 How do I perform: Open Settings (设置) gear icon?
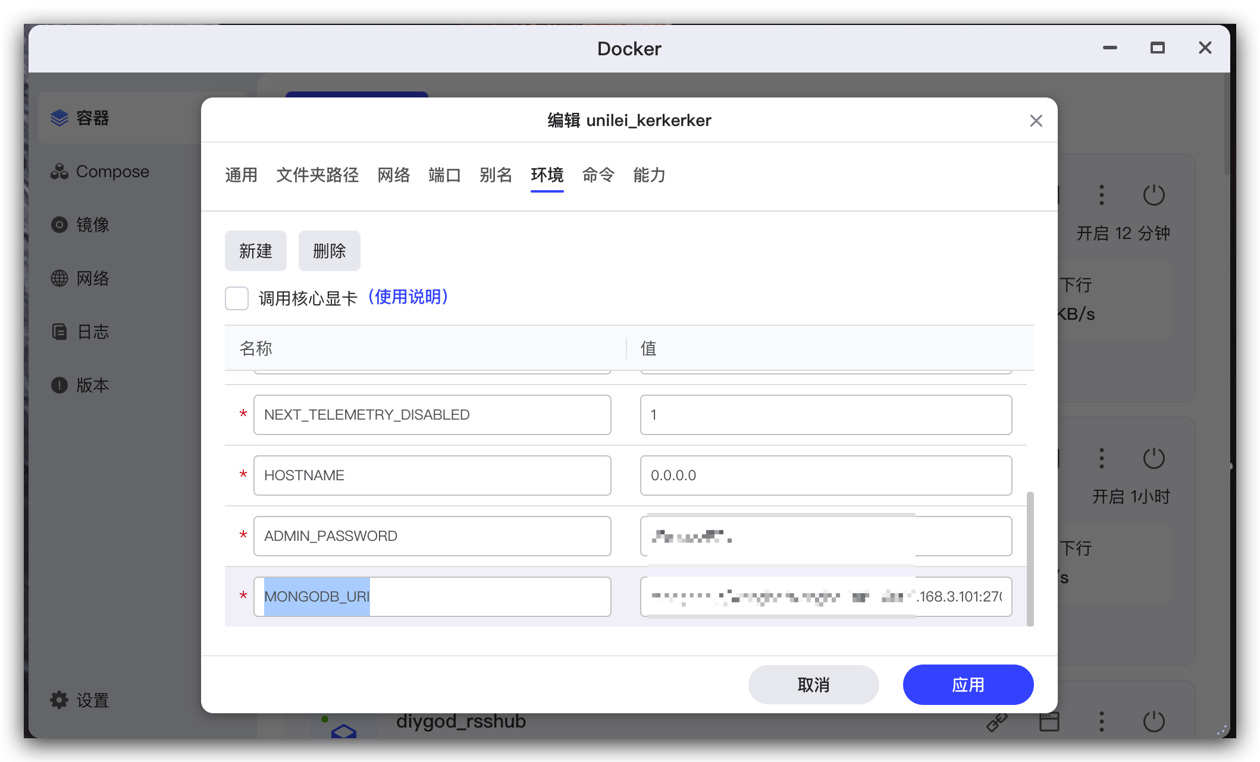59,700
